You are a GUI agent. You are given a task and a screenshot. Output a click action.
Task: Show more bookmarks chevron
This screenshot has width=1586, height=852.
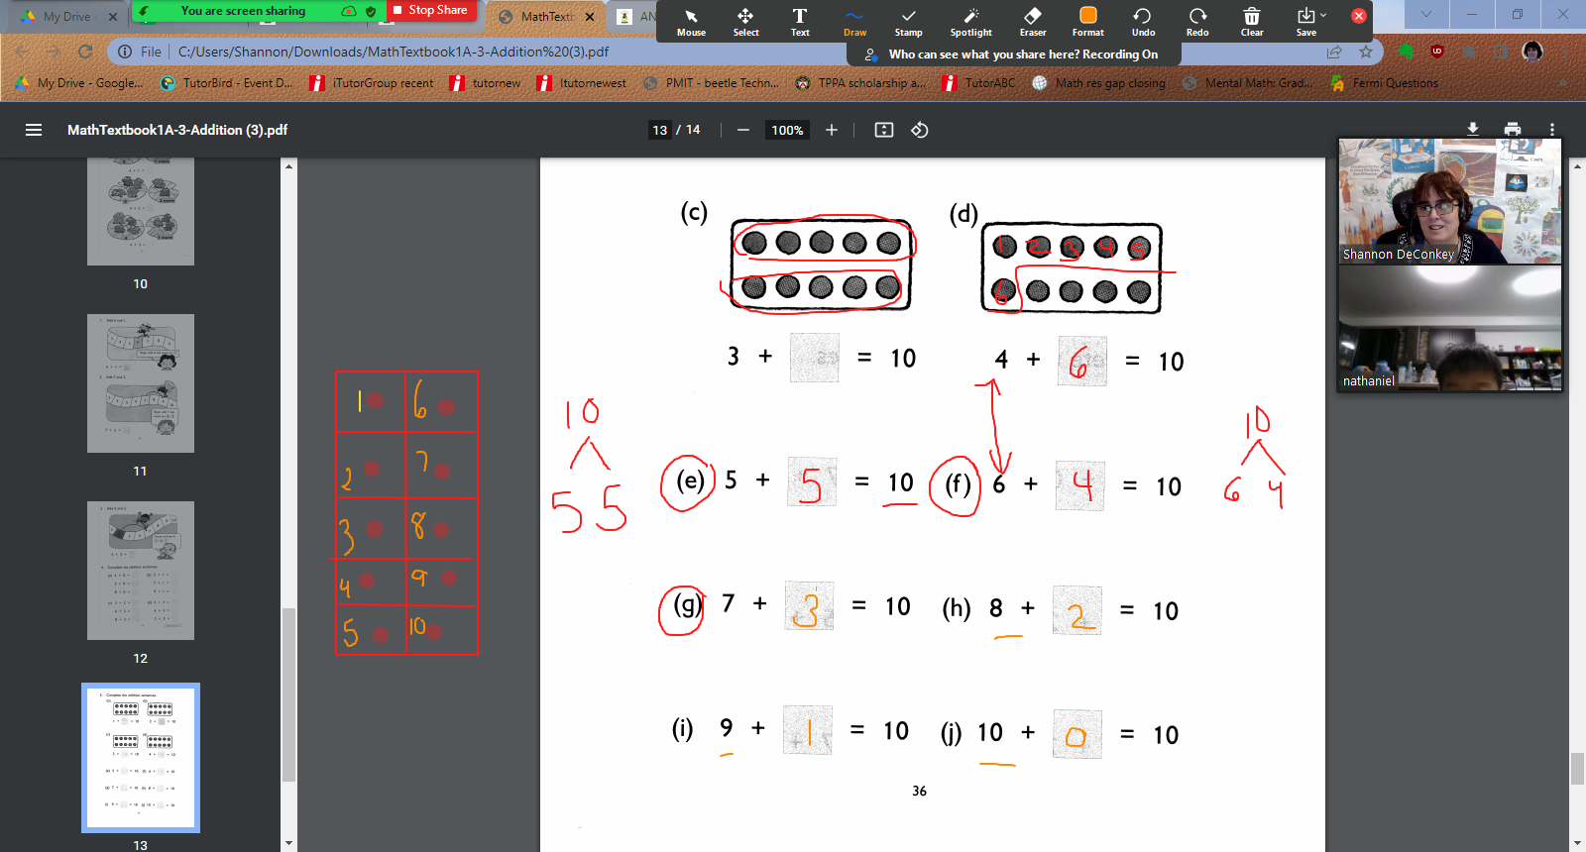tap(1564, 83)
